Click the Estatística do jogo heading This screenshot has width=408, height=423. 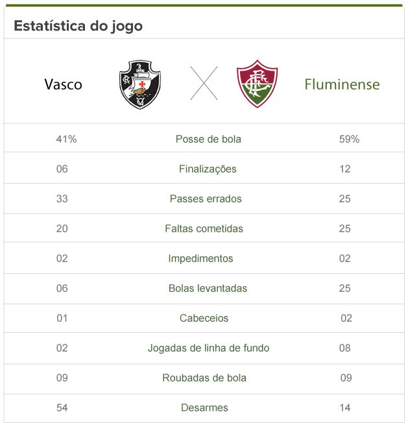[x=78, y=27]
